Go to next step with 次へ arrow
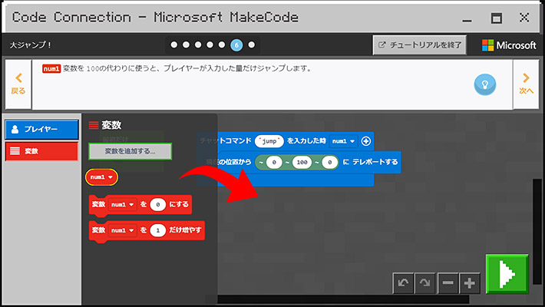The width and height of the screenshot is (545, 307). tap(527, 83)
